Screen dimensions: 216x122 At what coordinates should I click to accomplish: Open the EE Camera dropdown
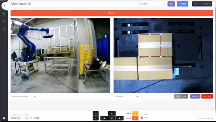pyautogui.click(x=126, y=97)
